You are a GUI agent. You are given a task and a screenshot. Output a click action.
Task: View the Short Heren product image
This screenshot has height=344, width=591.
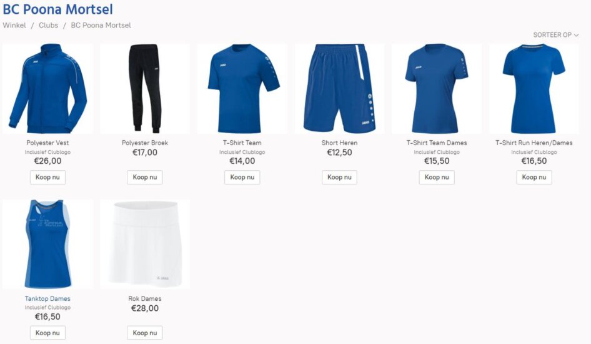point(339,89)
